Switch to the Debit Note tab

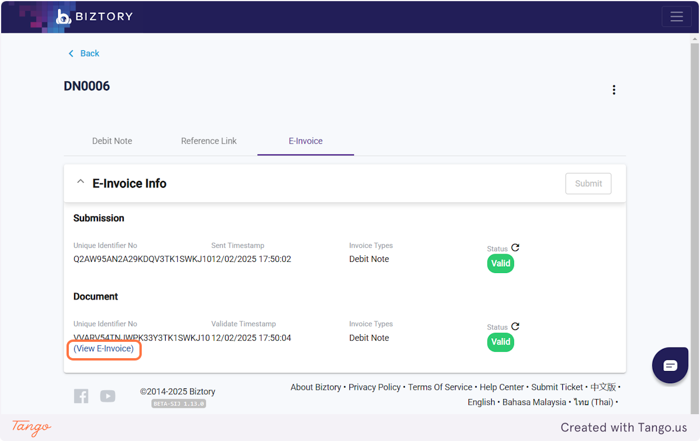112,141
